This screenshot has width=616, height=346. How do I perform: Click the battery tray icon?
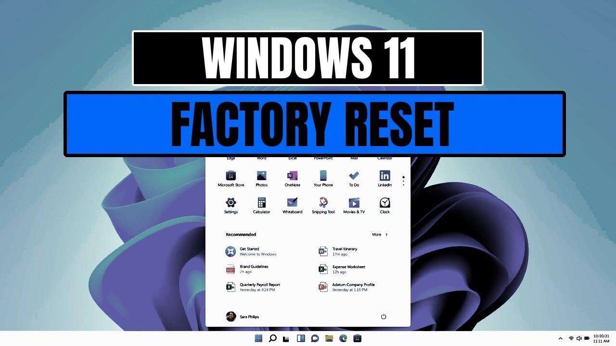coord(587,338)
